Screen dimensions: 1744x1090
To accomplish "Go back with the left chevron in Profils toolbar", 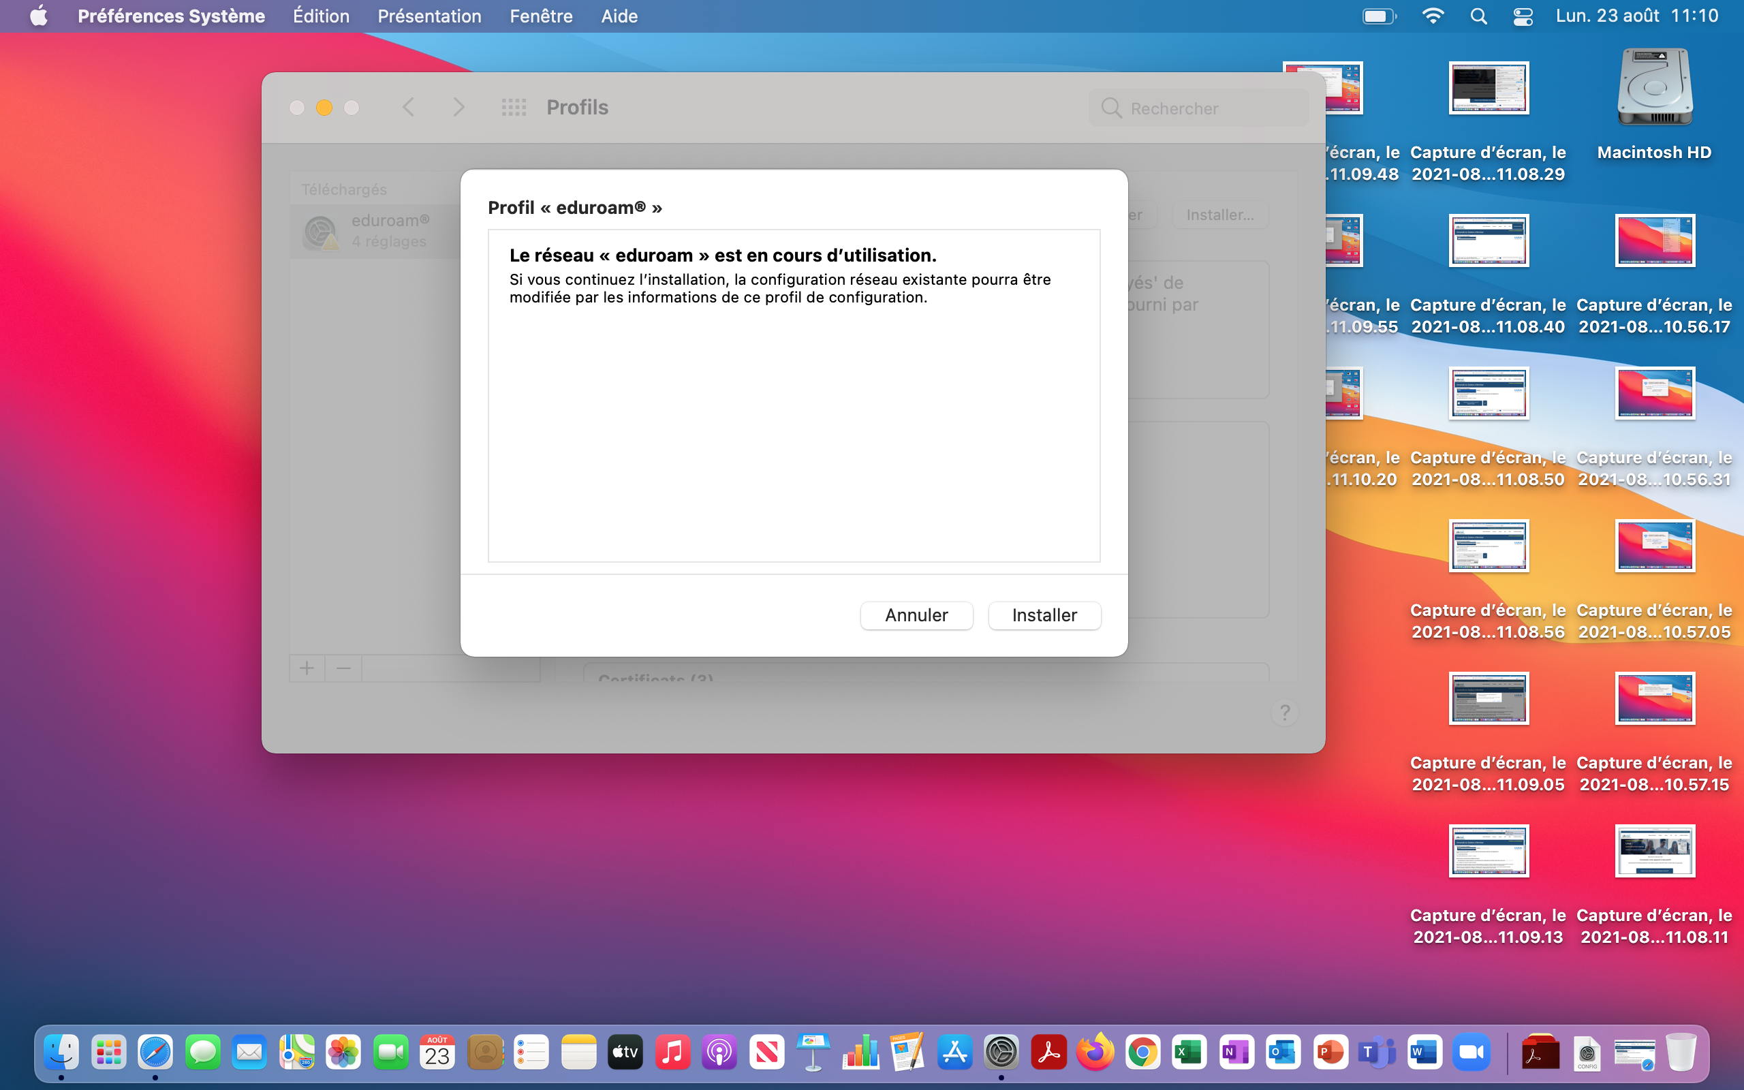I will (x=409, y=108).
